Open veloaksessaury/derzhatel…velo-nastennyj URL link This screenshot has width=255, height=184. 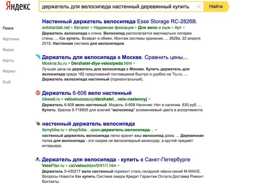click(x=106, y=99)
